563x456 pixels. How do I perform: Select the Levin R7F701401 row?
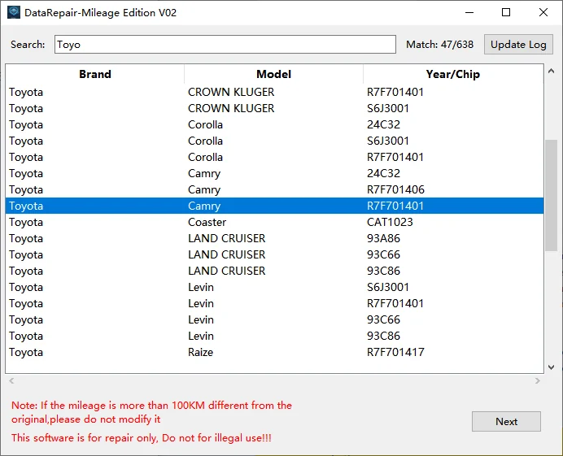274,303
